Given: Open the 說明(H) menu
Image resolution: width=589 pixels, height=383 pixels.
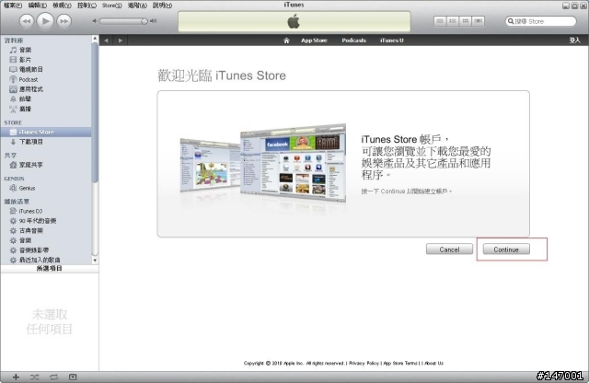Looking at the screenshot, I should pos(162,6).
